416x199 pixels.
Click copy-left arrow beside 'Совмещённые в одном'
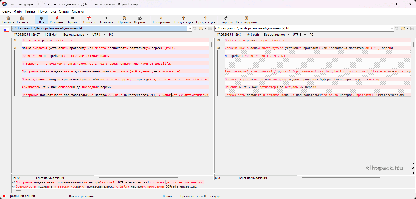(x=218, y=48)
